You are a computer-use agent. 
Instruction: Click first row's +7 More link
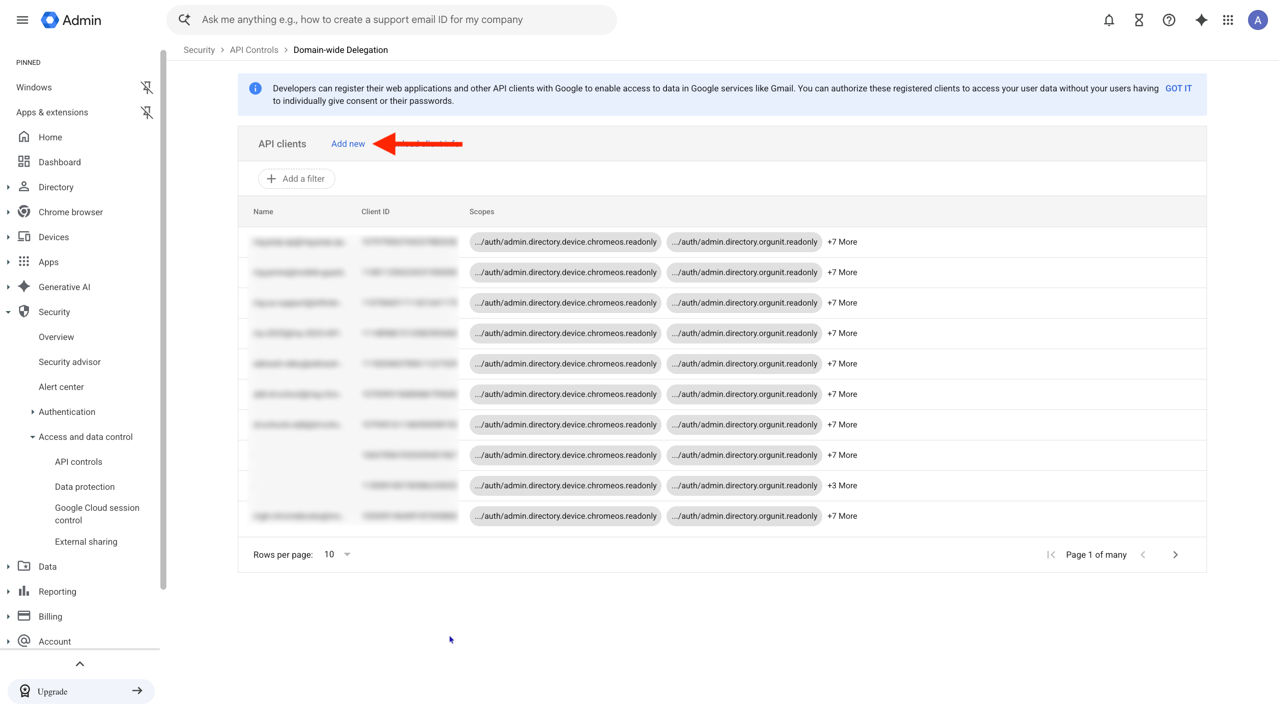click(842, 242)
